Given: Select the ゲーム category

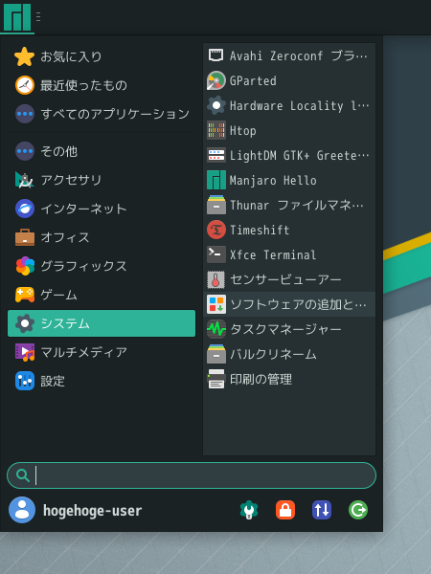Looking at the screenshot, I should coord(102,295).
